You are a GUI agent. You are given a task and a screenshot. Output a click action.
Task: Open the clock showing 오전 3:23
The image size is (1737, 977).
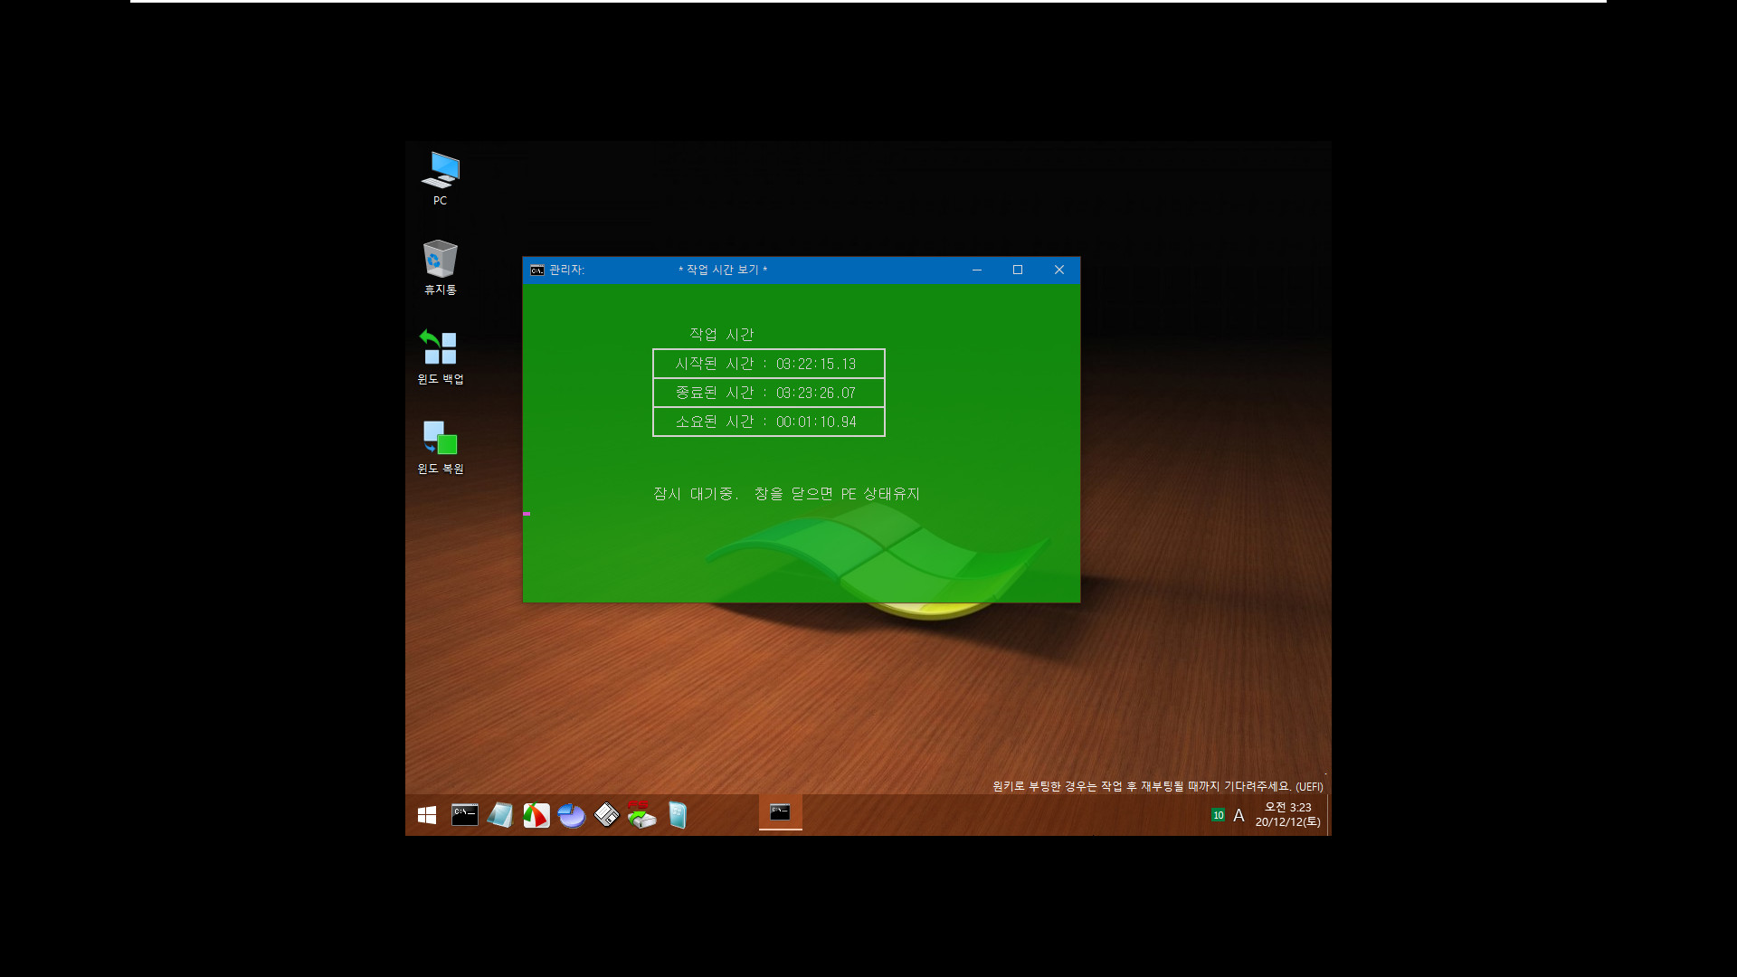point(1287,815)
